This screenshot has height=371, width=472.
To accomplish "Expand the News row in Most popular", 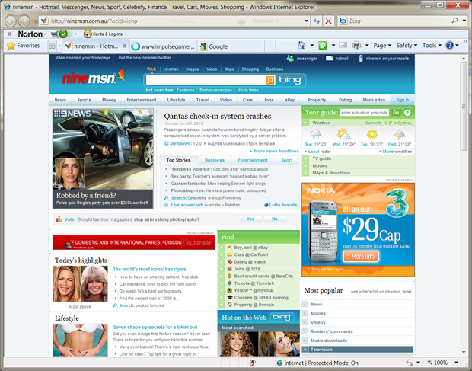I will pyautogui.click(x=305, y=305).
